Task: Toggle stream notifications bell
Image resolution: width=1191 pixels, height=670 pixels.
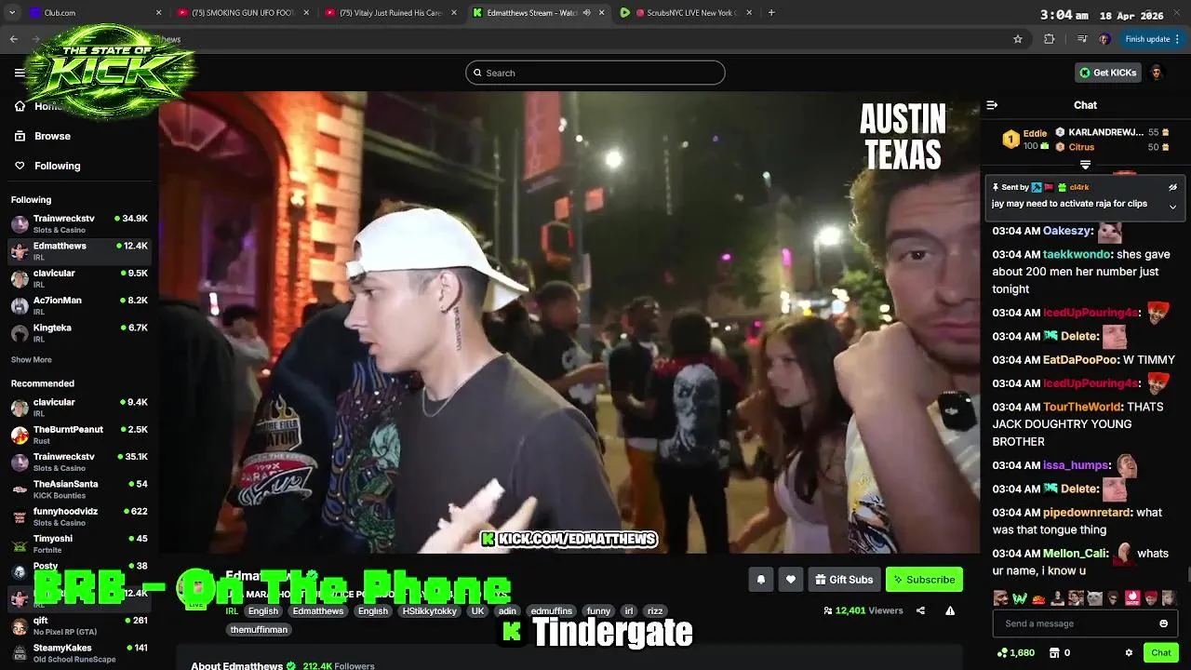Action: 760,580
